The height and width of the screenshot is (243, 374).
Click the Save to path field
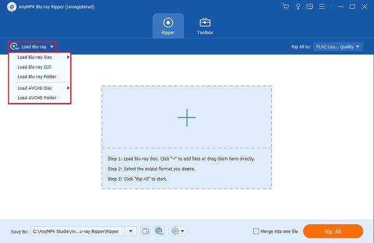click(77, 231)
